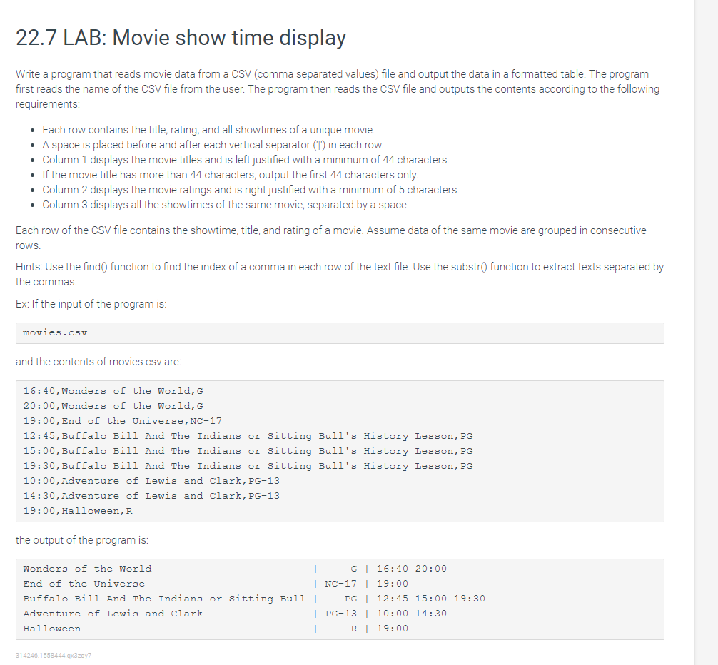Click the line 19:00,Halloween,R in the CSV box
Viewport: 718px width, 665px height.
(79, 510)
